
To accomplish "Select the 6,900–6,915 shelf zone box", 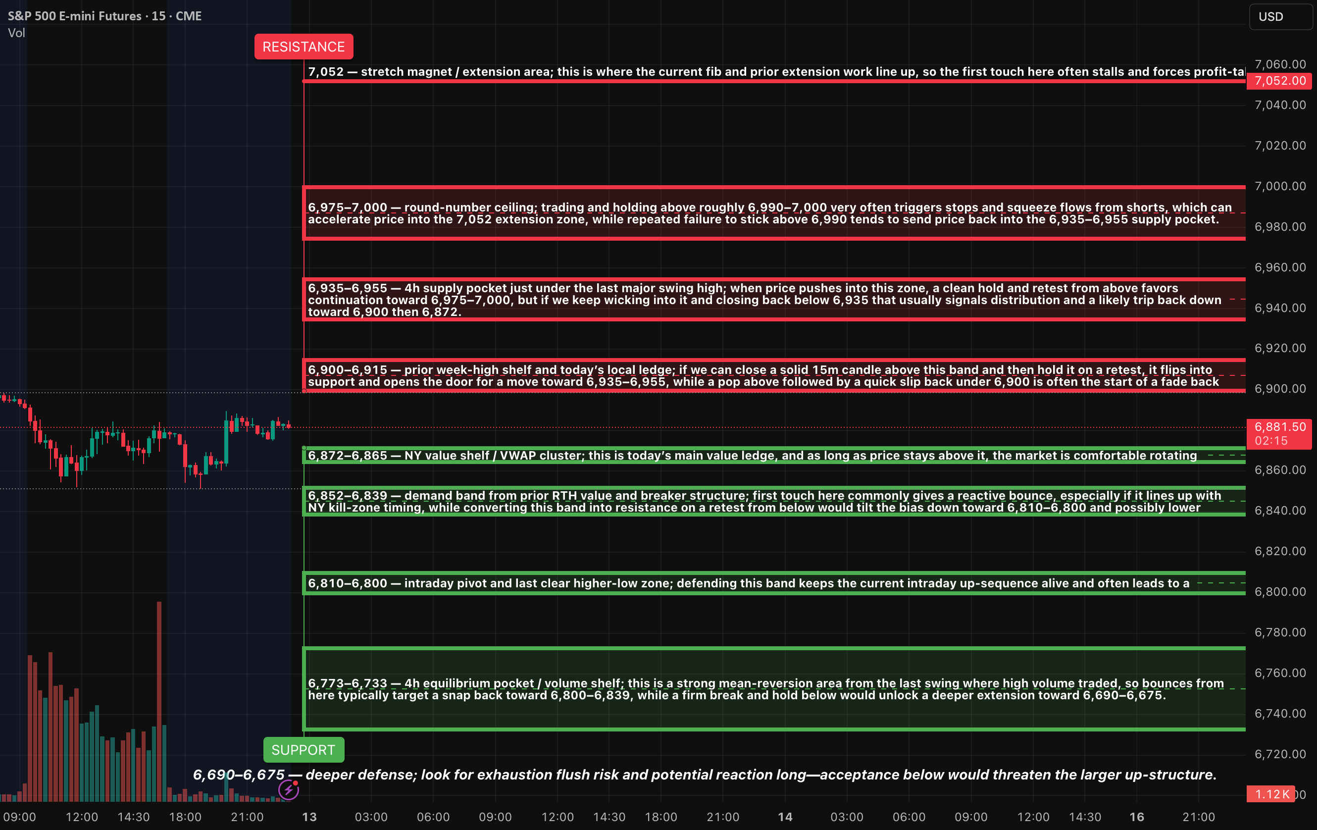I will (766, 375).
